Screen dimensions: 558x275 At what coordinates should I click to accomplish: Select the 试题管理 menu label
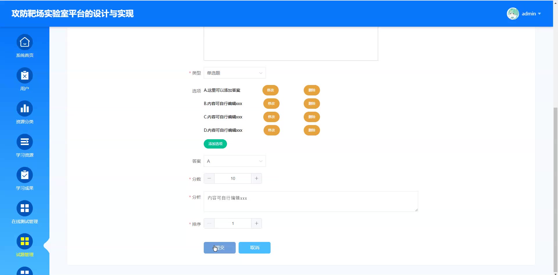25,255
